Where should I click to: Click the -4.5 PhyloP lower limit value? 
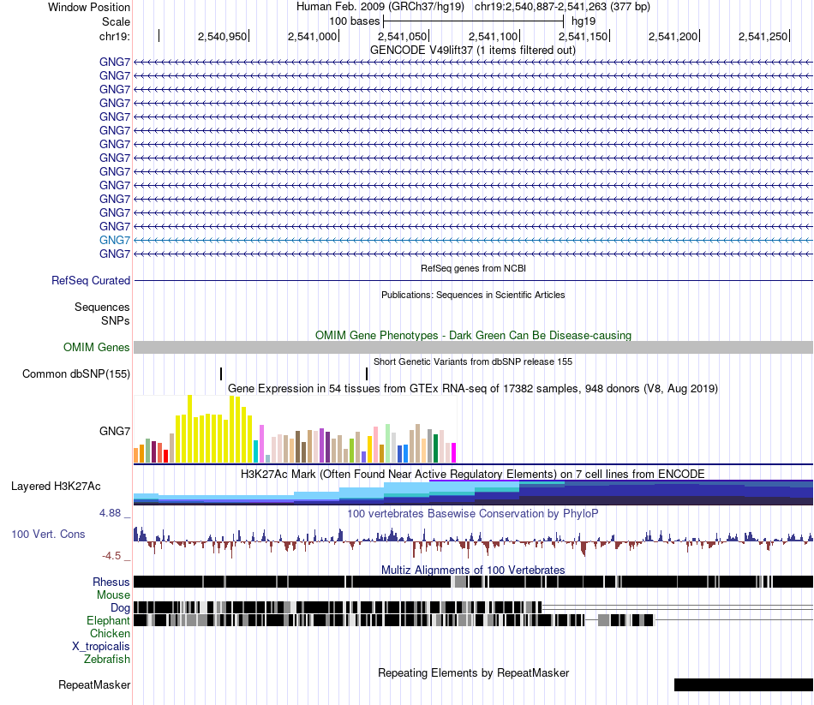[111, 556]
